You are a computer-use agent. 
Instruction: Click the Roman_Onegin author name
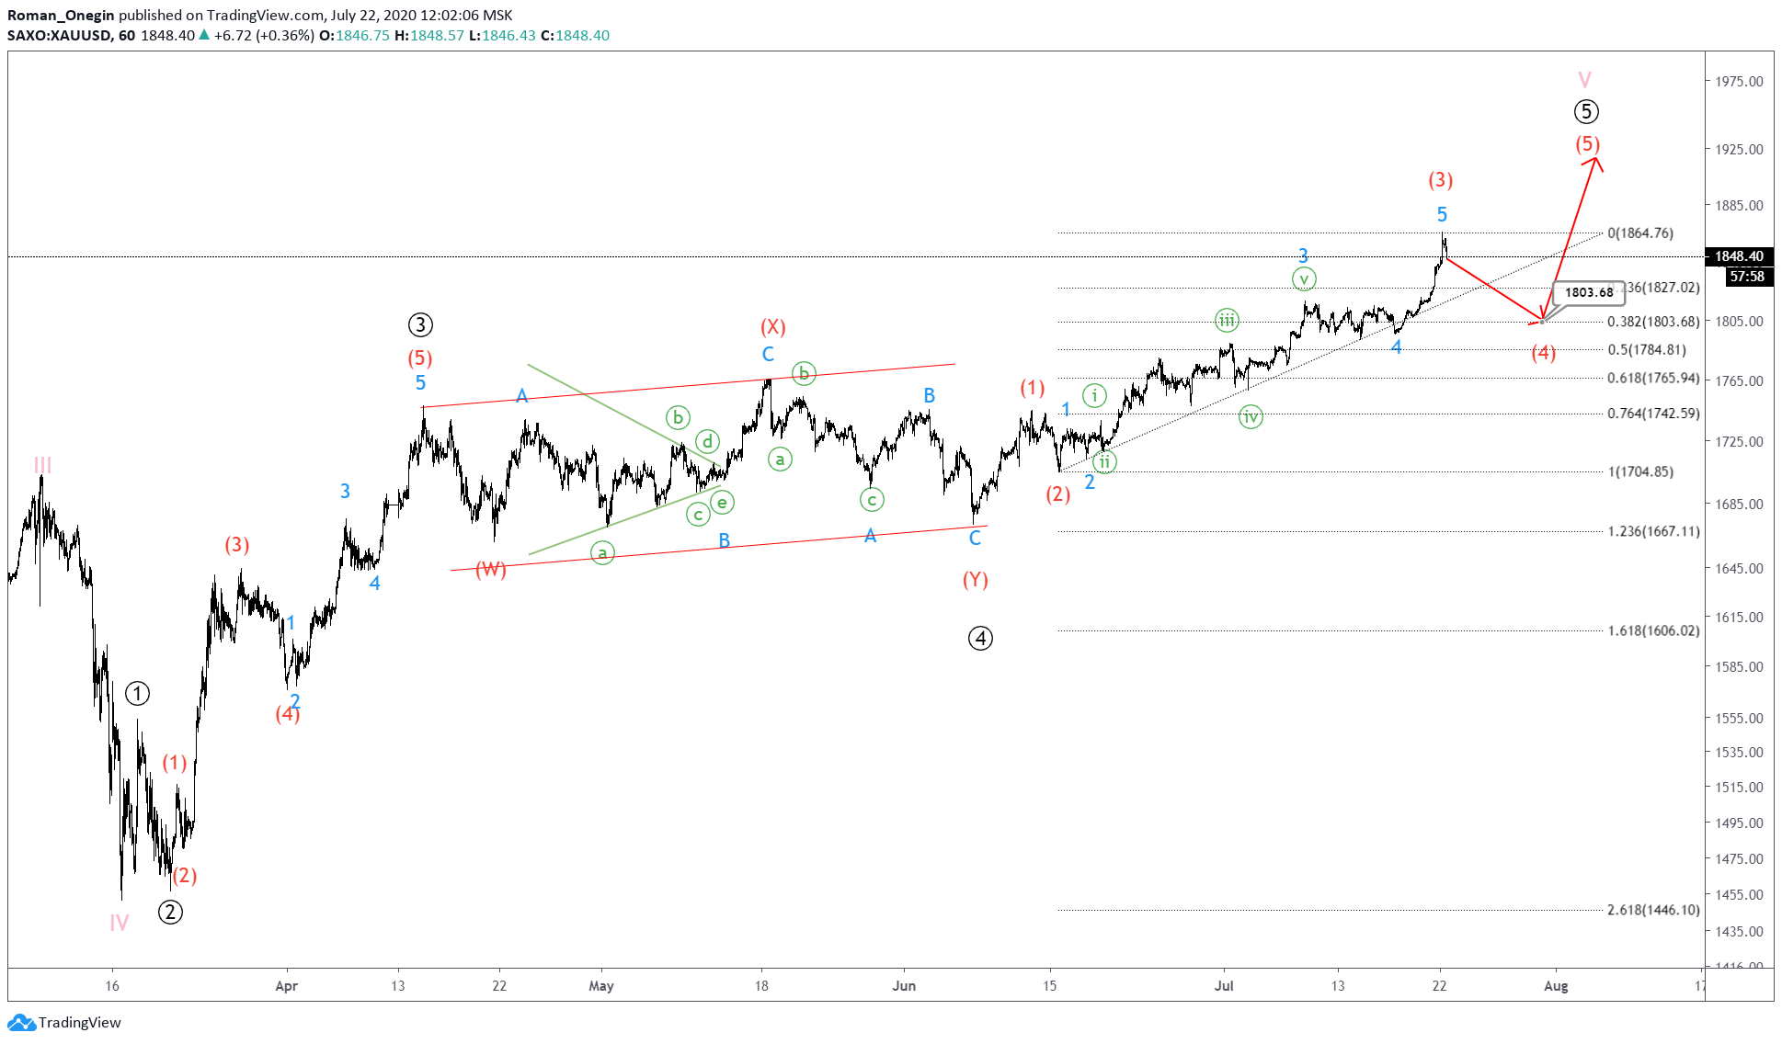pyautogui.click(x=61, y=15)
